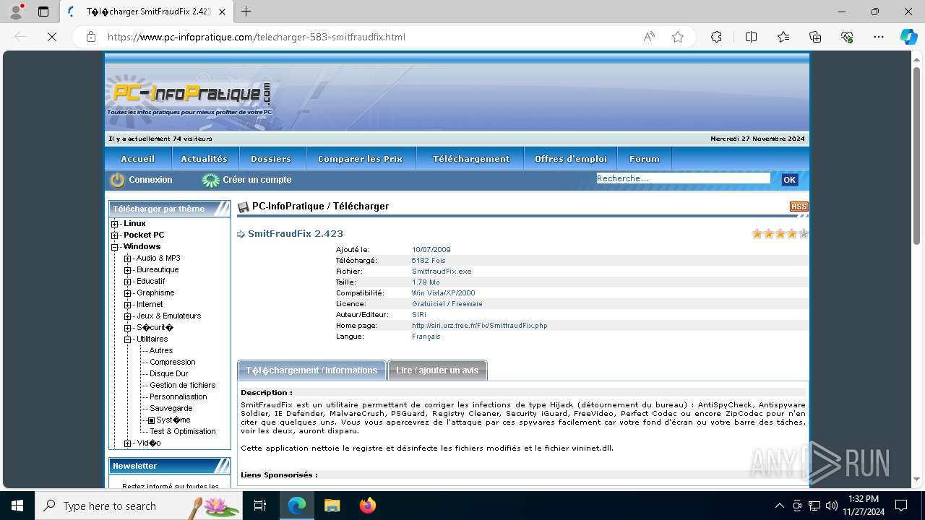
Task: Click the Créer un compte icon
Action: [210, 180]
